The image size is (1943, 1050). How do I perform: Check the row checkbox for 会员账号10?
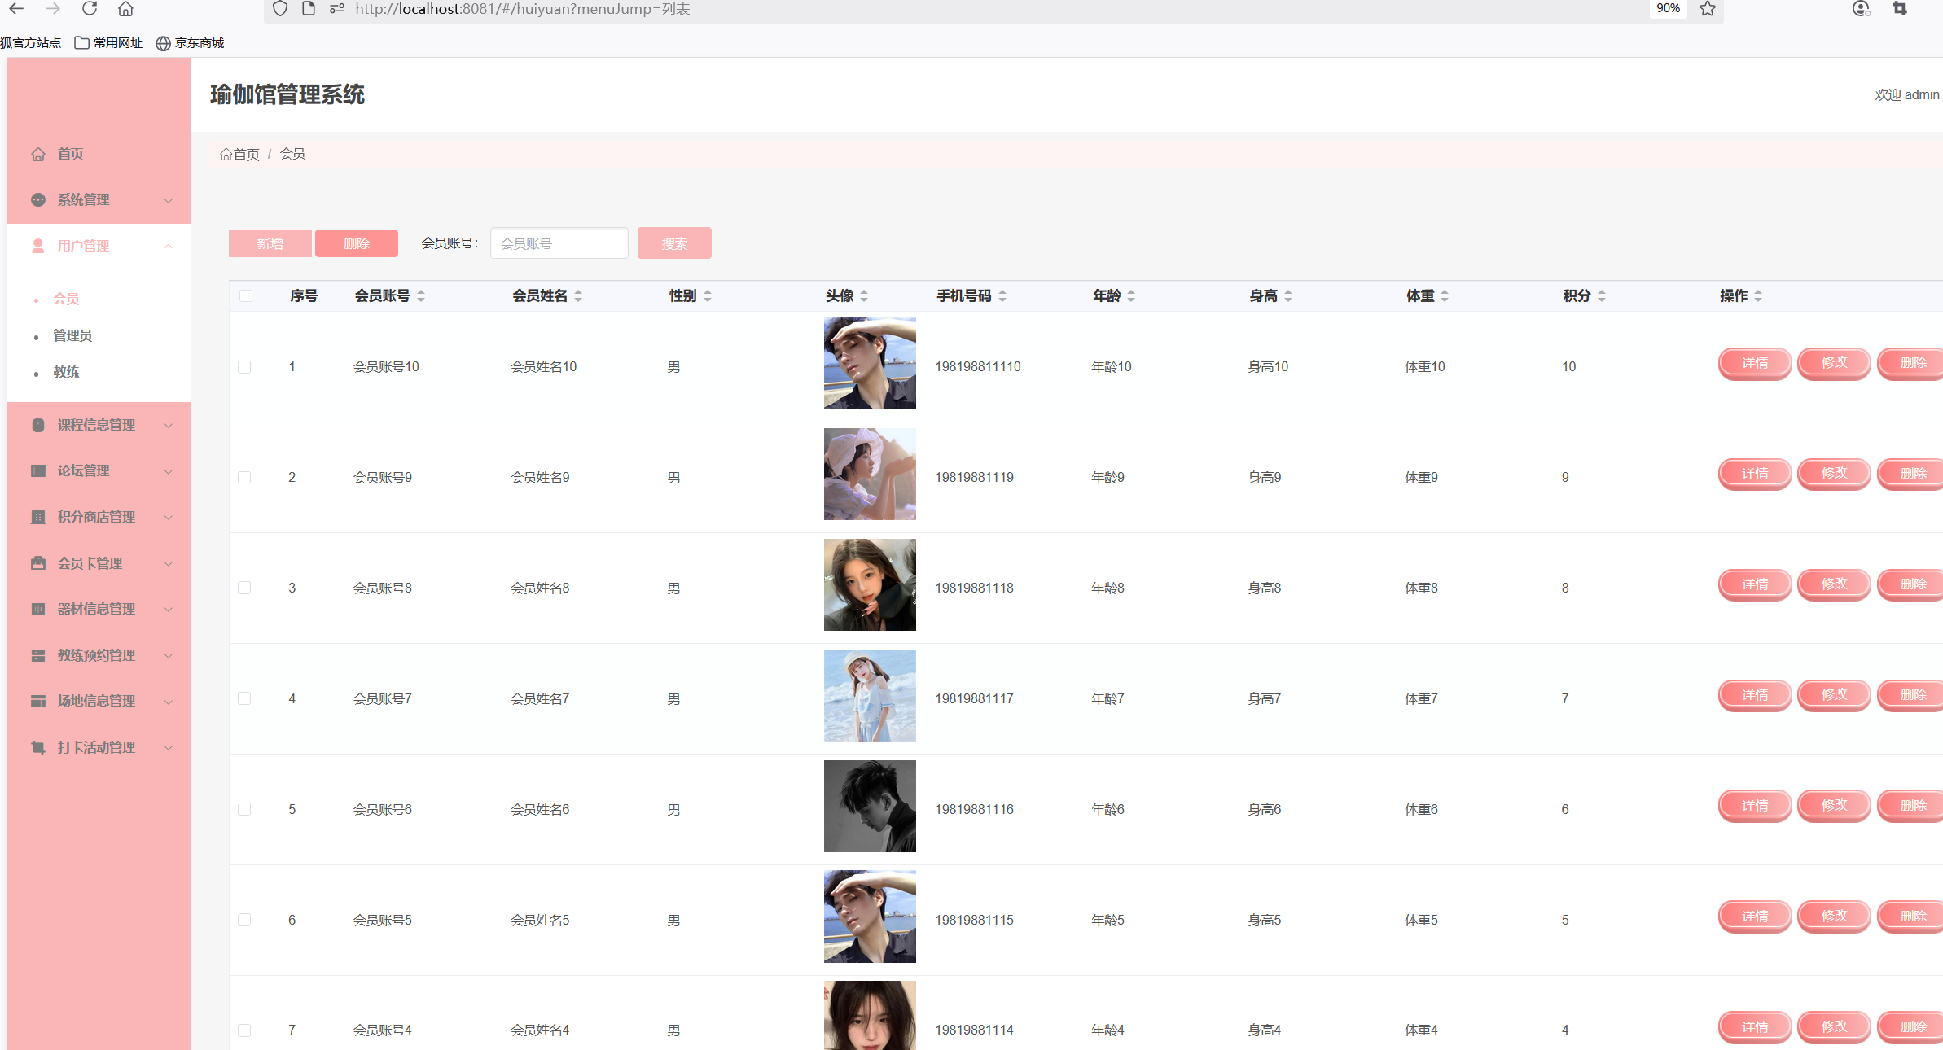pos(244,367)
